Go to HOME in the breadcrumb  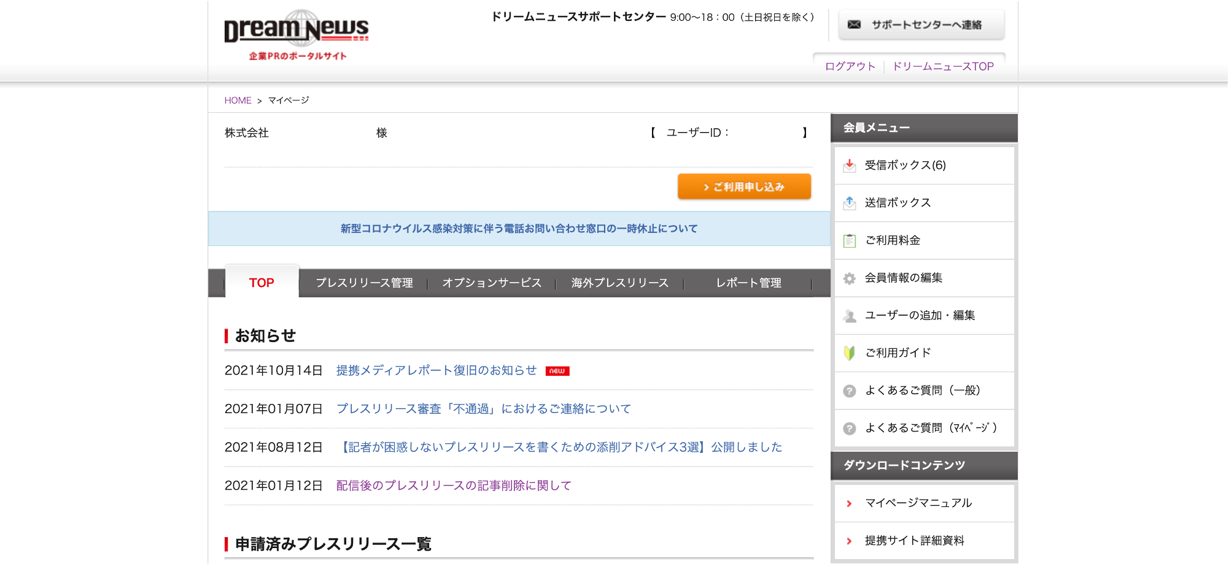point(238,101)
